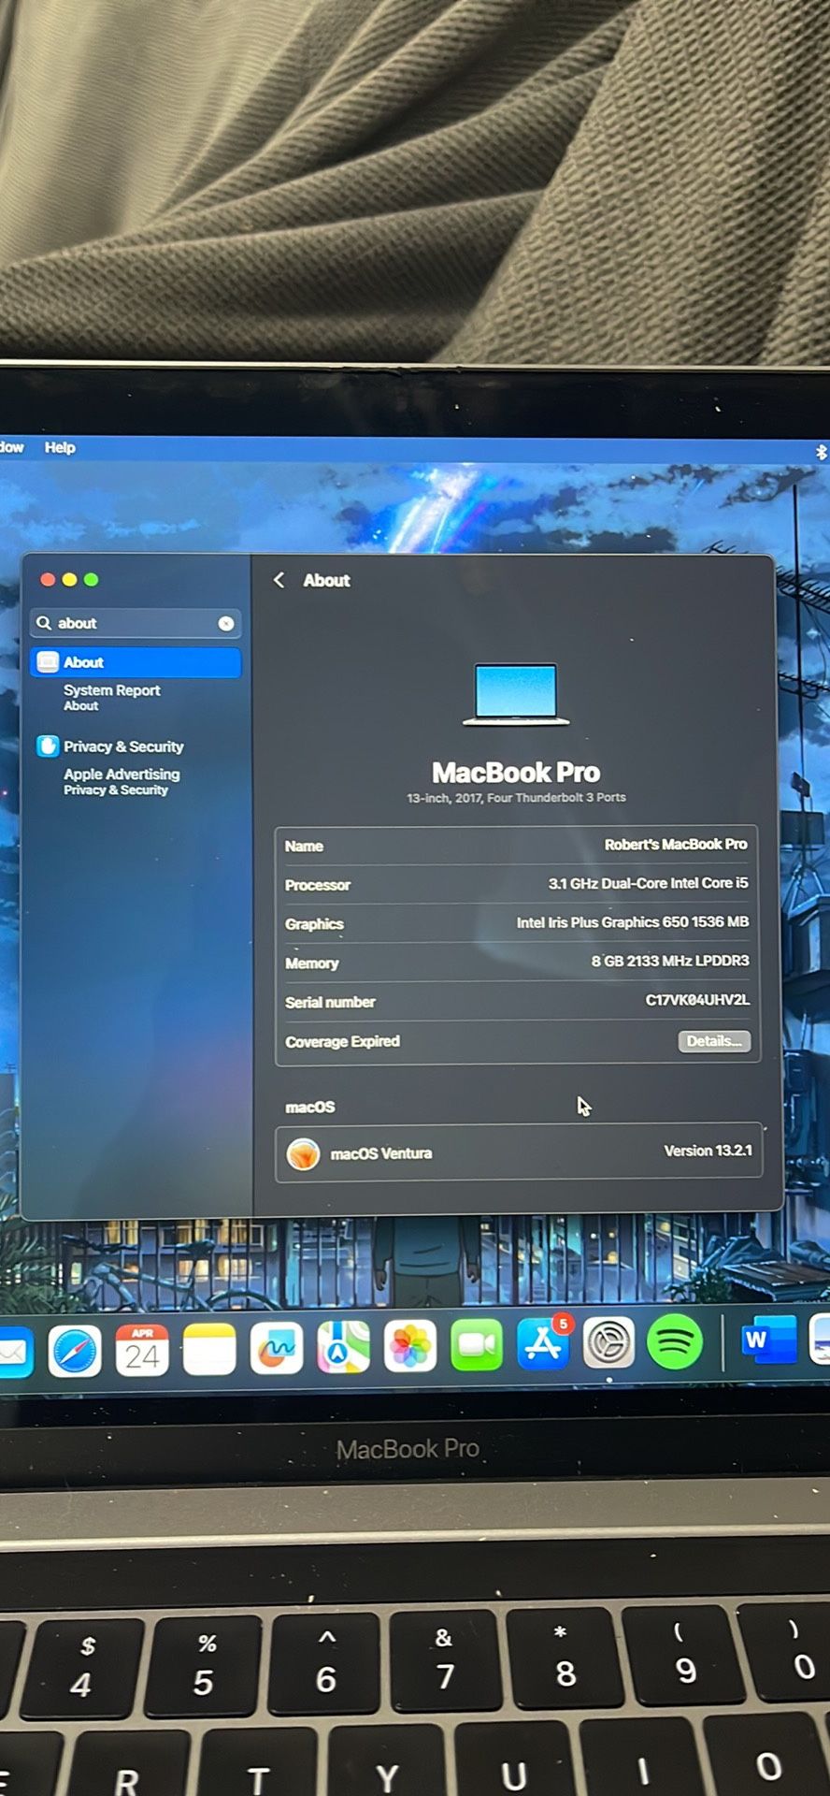Click the Version 13.2.1 text
This screenshot has height=1796, width=830.
pyautogui.click(x=708, y=1151)
